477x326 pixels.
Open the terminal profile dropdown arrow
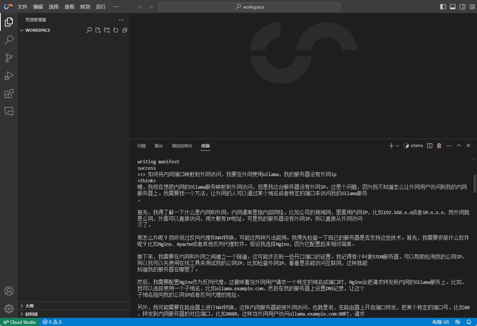tap(397, 145)
